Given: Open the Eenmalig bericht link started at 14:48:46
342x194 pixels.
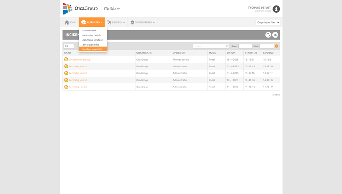Looking at the screenshot, I should [x=78, y=87].
